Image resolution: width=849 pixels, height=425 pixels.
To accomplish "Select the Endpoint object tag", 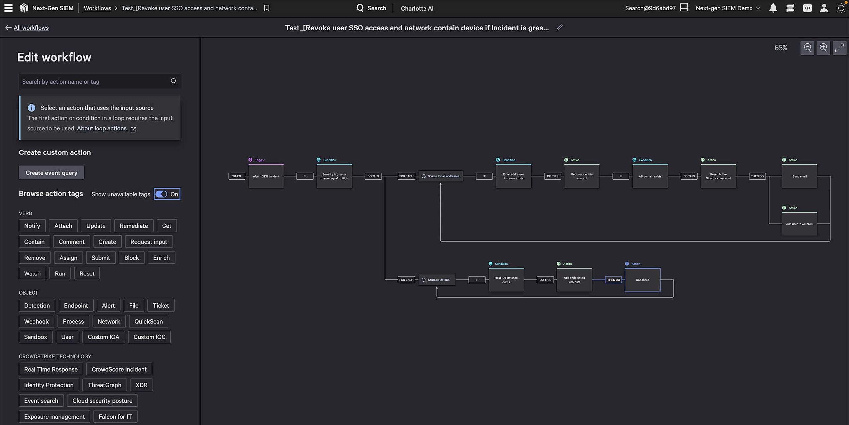I will pos(76,305).
